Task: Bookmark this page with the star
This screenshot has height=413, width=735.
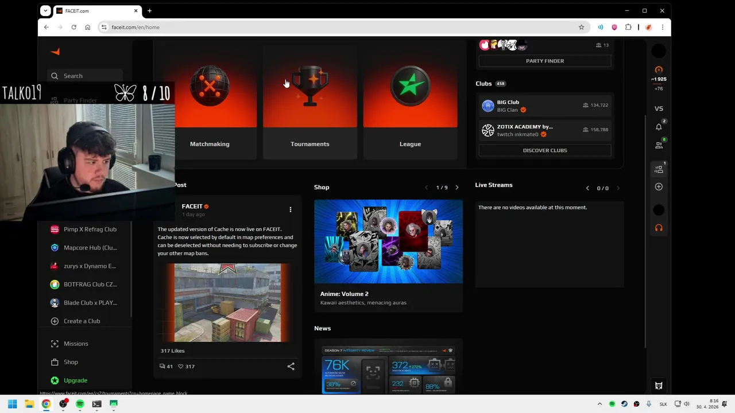Action: (x=581, y=27)
